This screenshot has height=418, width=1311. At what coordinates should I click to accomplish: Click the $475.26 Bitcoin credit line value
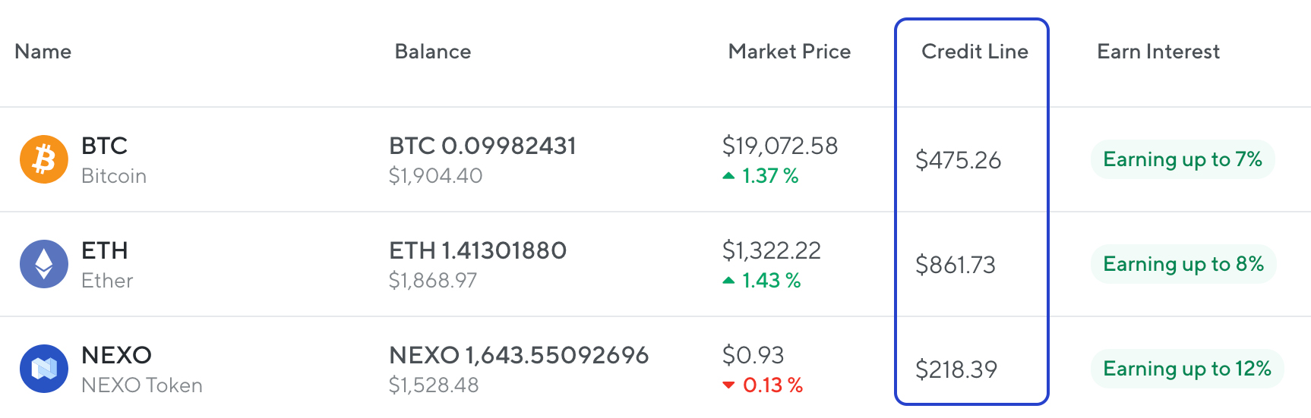(x=958, y=160)
